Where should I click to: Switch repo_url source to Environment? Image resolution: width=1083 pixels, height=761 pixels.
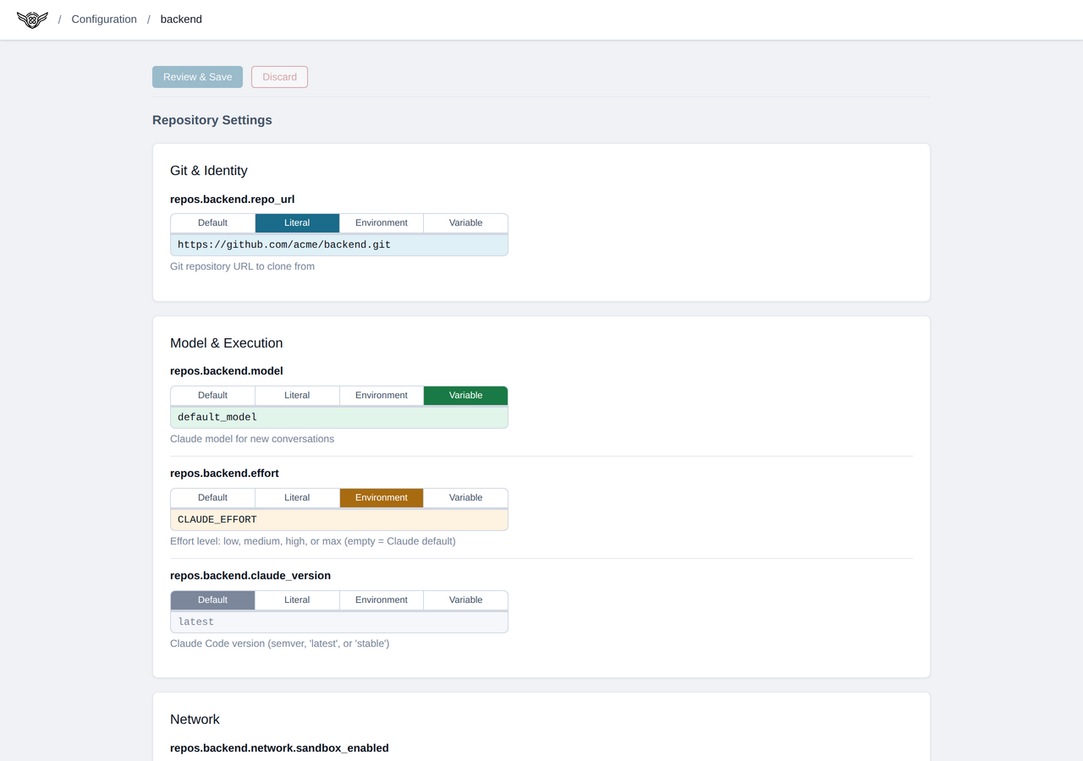[381, 222]
